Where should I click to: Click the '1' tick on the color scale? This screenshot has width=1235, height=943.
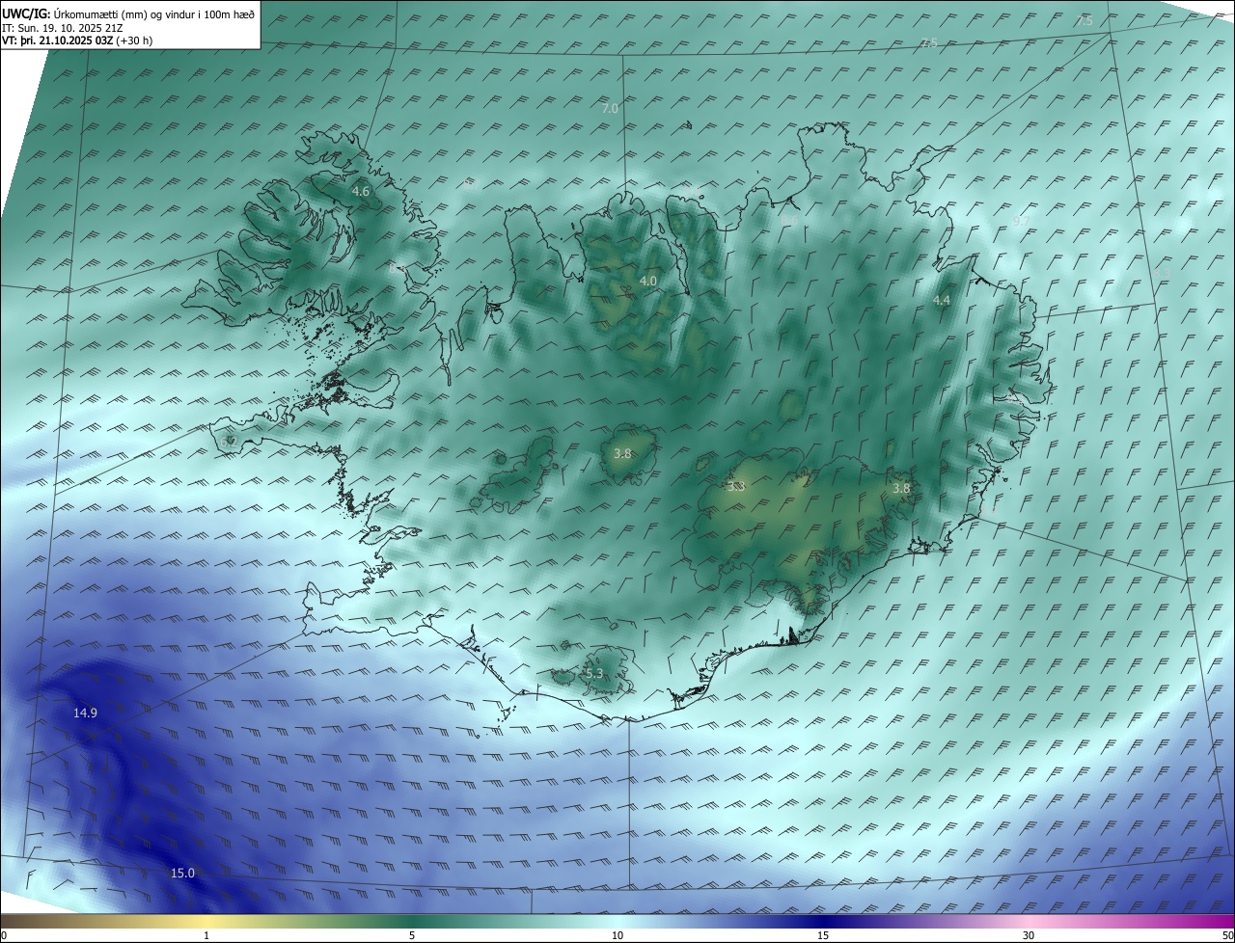click(206, 935)
